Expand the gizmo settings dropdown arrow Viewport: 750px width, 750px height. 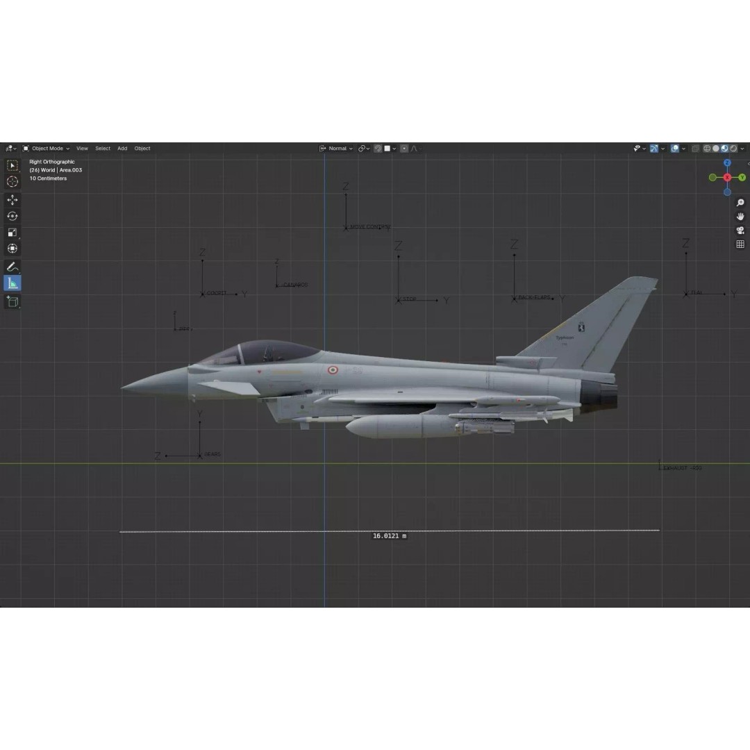click(663, 149)
